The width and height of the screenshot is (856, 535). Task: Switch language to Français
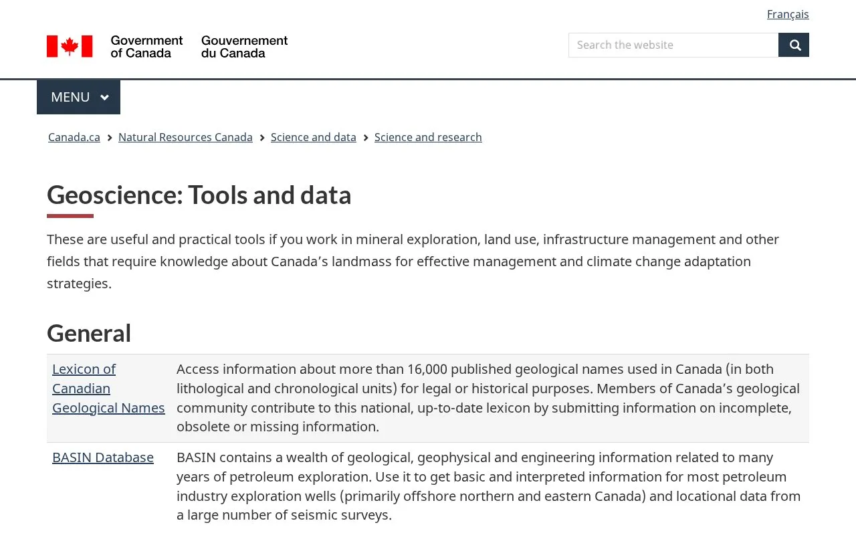[788, 14]
